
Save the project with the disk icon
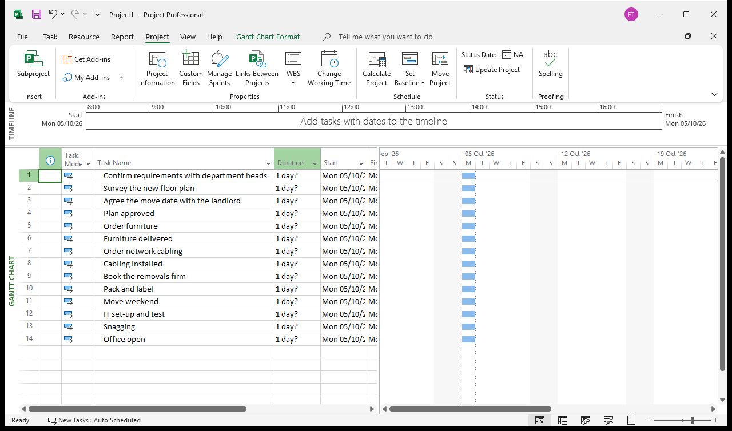click(36, 14)
